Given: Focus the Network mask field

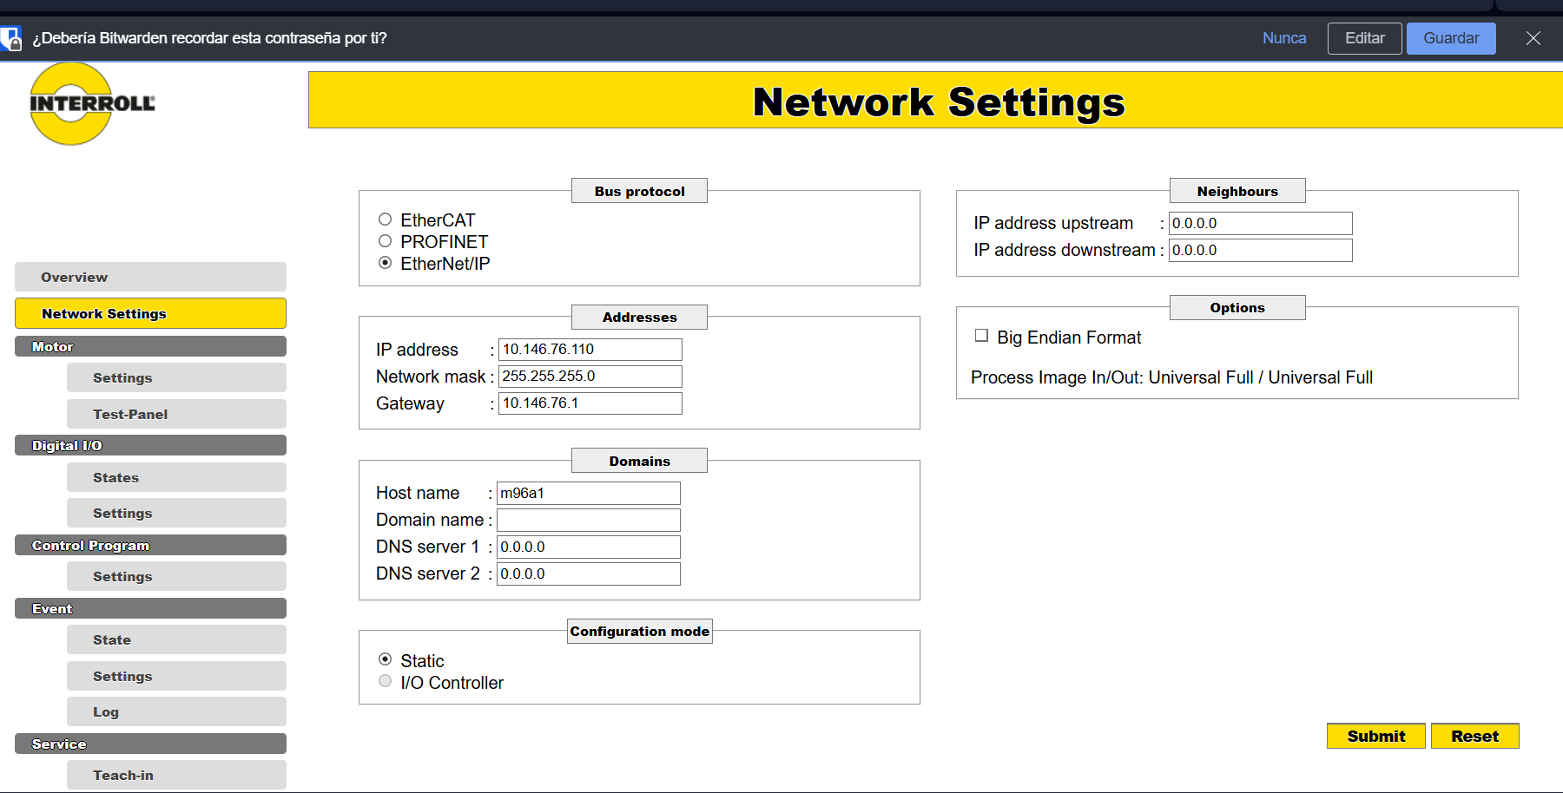Looking at the screenshot, I should (x=590, y=376).
